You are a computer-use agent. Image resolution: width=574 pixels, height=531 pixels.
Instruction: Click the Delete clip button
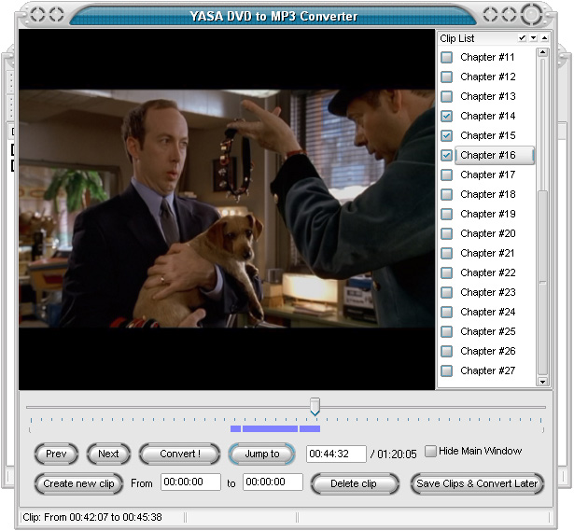click(355, 483)
